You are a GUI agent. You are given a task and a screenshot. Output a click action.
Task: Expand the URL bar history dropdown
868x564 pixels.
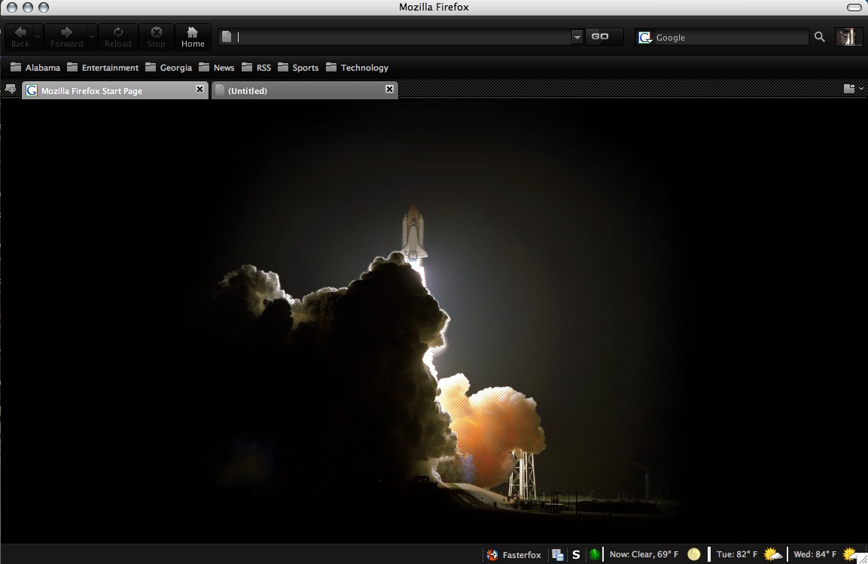[x=577, y=37]
